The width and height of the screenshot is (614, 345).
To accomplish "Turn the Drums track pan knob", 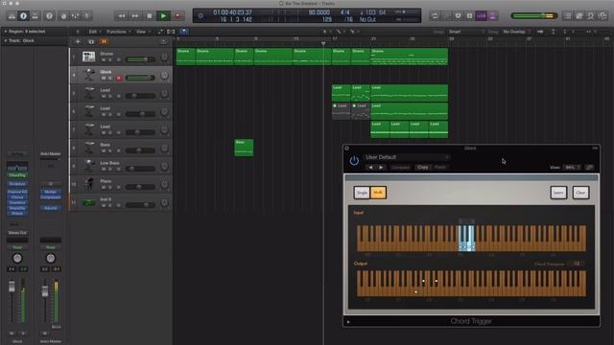I will (164, 57).
